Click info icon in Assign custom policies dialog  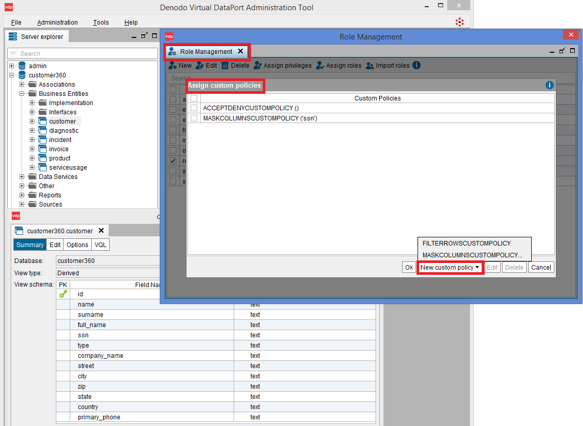click(549, 85)
